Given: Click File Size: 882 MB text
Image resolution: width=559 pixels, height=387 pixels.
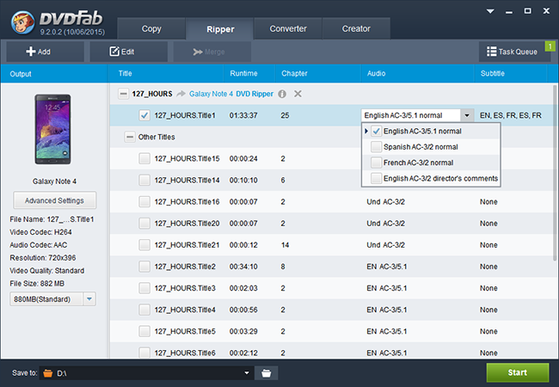Looking at the screenshot, I should 37,284.
